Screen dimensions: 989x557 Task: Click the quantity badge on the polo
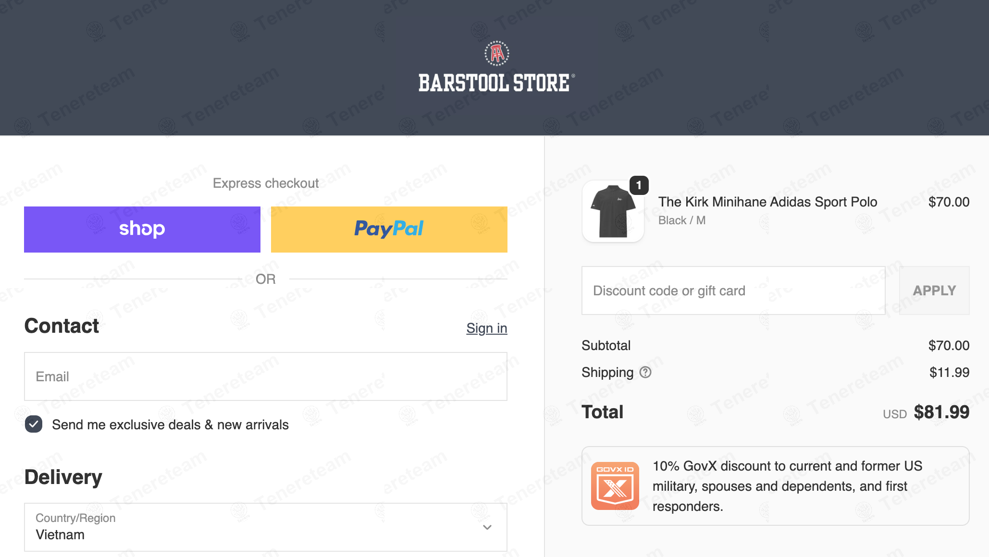pyautogui.click(x=639, y=185)
